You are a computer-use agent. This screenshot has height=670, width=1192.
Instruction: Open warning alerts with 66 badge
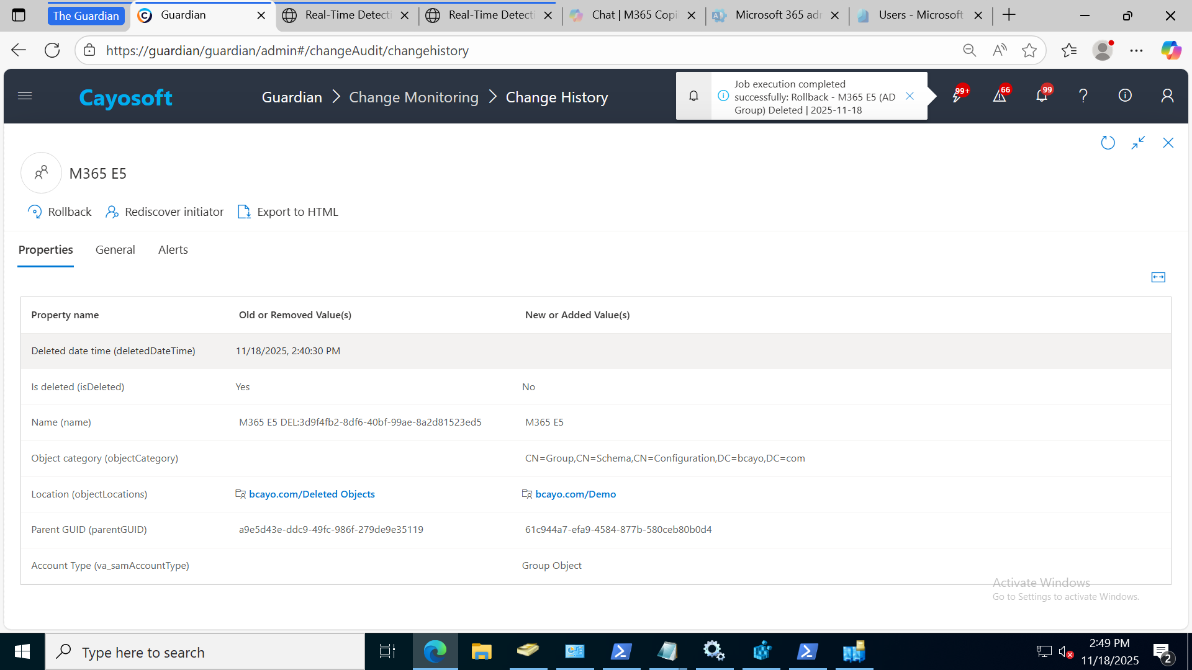point(999,96)
